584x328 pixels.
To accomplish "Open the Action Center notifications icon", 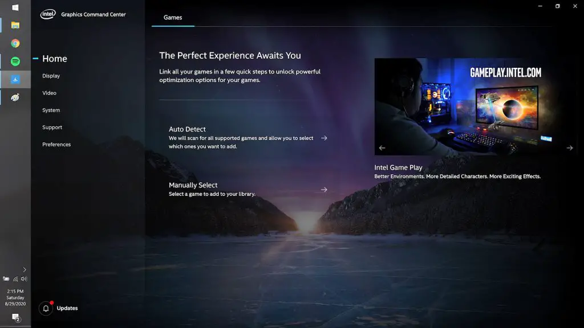I will 15,318.
